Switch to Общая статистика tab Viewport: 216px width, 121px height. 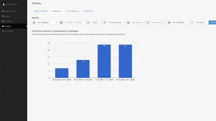[40, 11]
